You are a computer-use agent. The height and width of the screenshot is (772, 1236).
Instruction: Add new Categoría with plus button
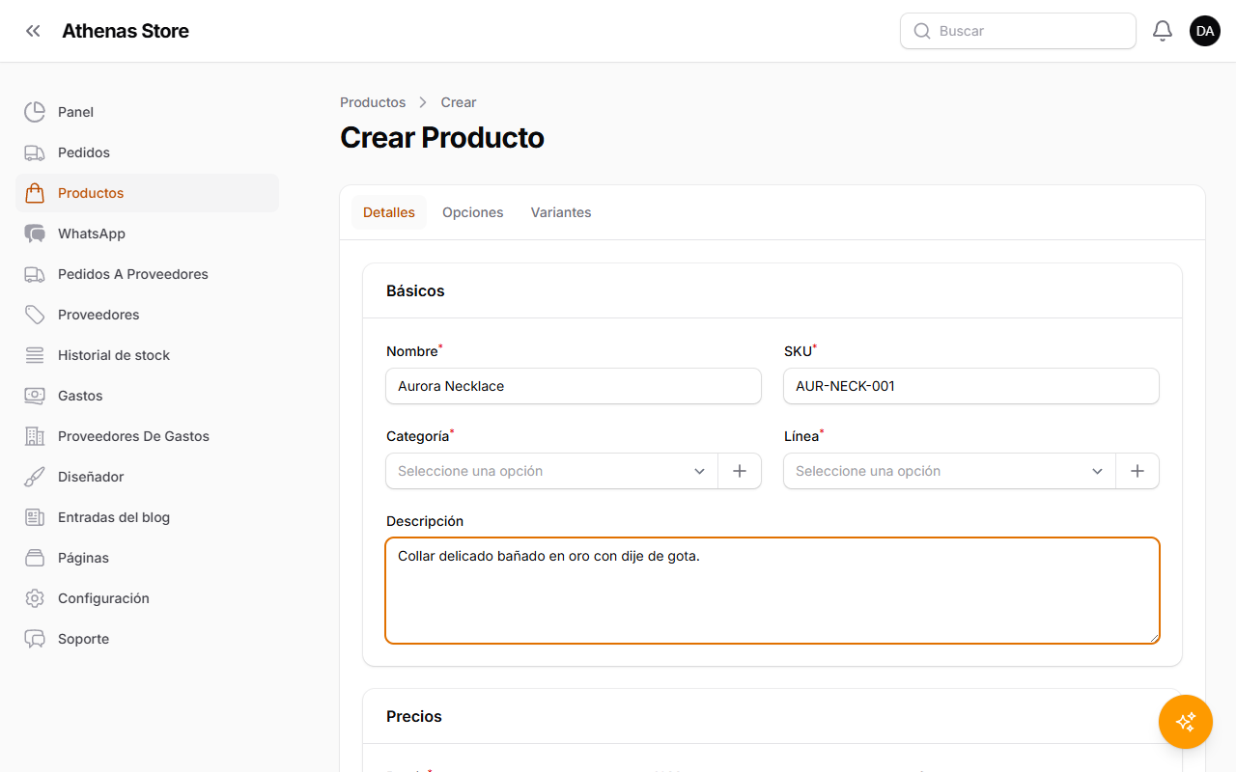click(740, 471)
